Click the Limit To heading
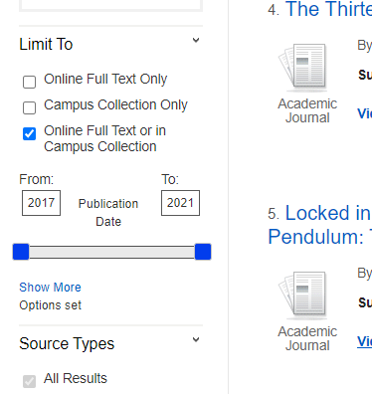Viewport: 372px width, 394px height. 46,45
